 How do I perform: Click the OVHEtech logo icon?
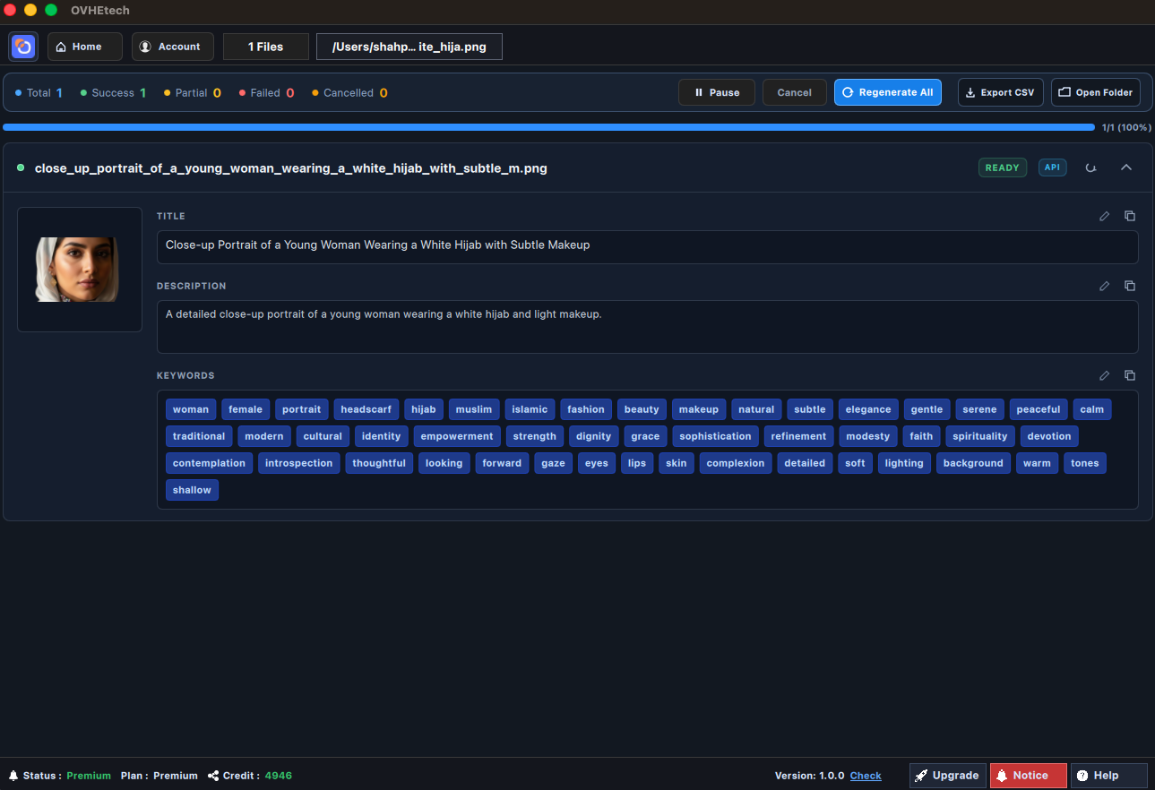pos(22,47)
